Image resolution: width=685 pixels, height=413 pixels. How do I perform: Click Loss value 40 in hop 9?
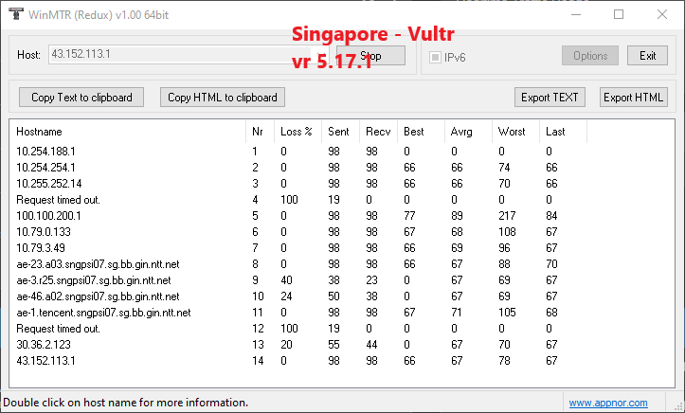click(286, 280)
